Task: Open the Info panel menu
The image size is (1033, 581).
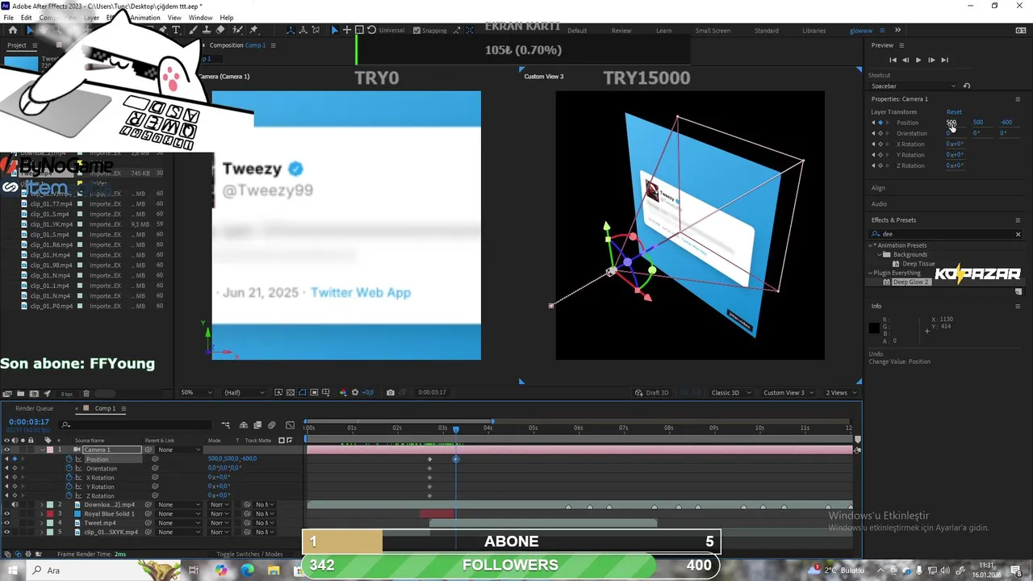Action: [x=1018, y=307]
